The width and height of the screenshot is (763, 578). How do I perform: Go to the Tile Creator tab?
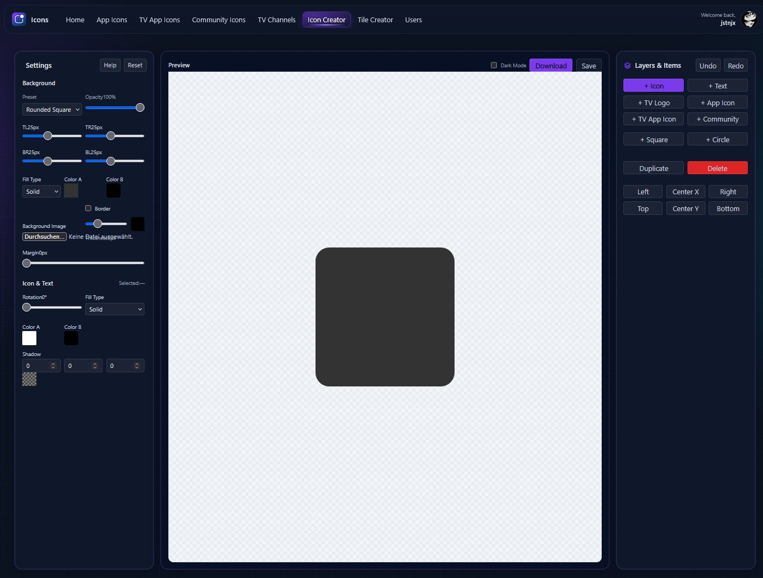[x=375, y=20]
